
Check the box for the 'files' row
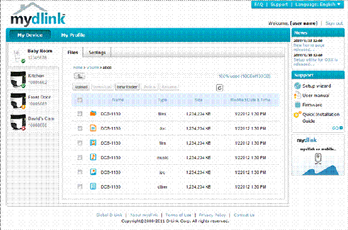point(80,114)
